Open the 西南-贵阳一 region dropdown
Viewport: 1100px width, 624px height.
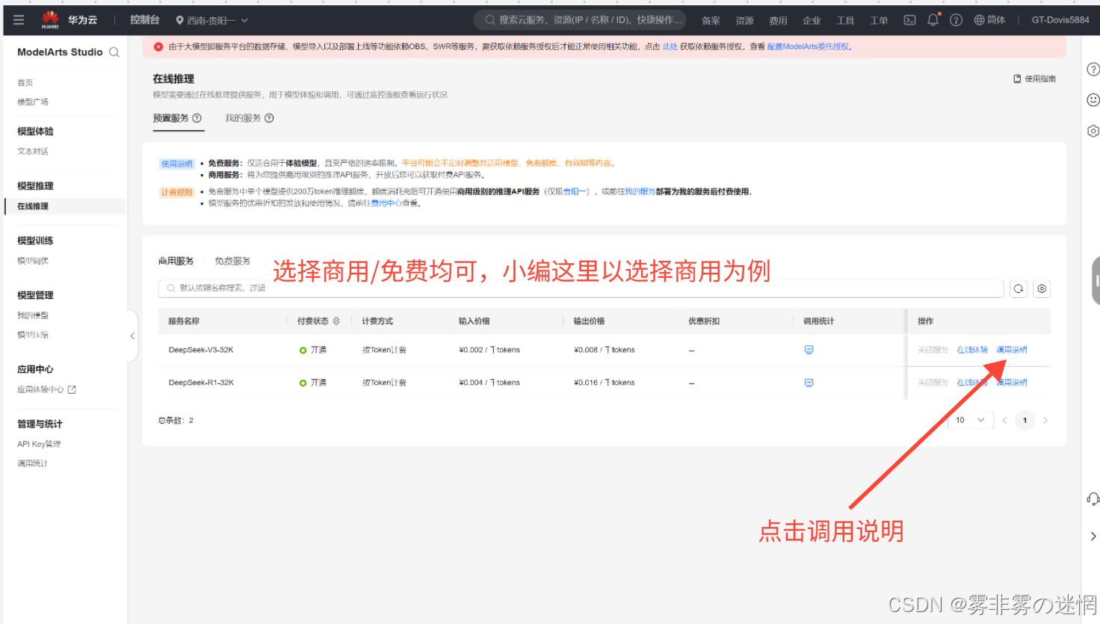pos(212,20)
